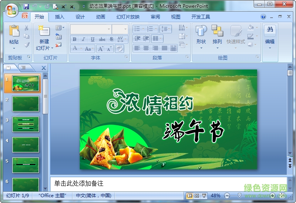Toggle bold text formatting

(x=74, y=39)
